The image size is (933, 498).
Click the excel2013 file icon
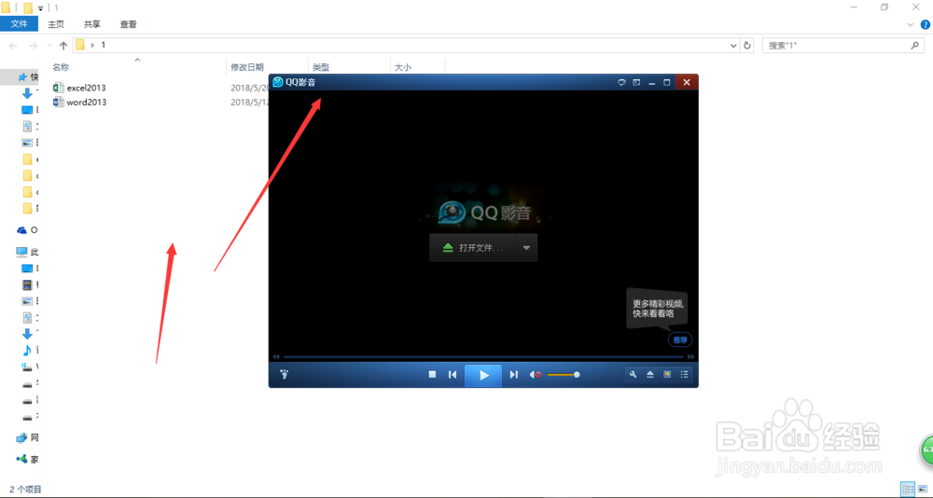coord(58,88)
